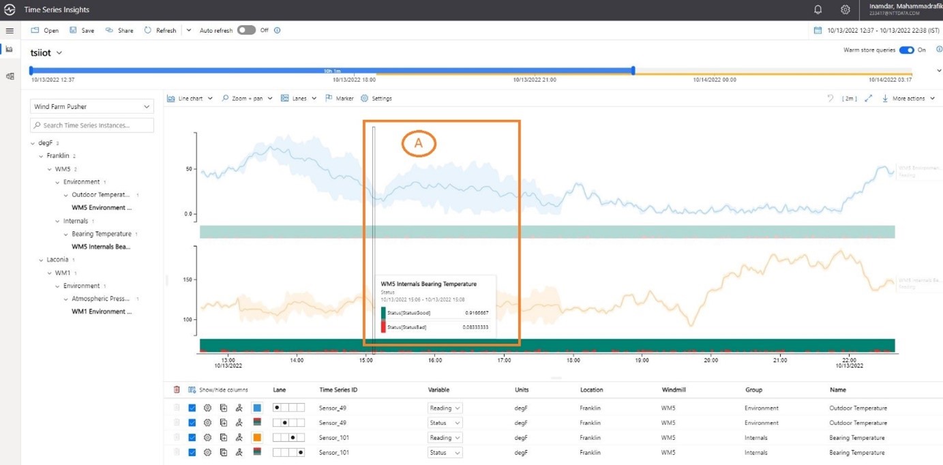Show hierarchy for Sensor_49 Status row
943x465 pixels.
[239, 423]
